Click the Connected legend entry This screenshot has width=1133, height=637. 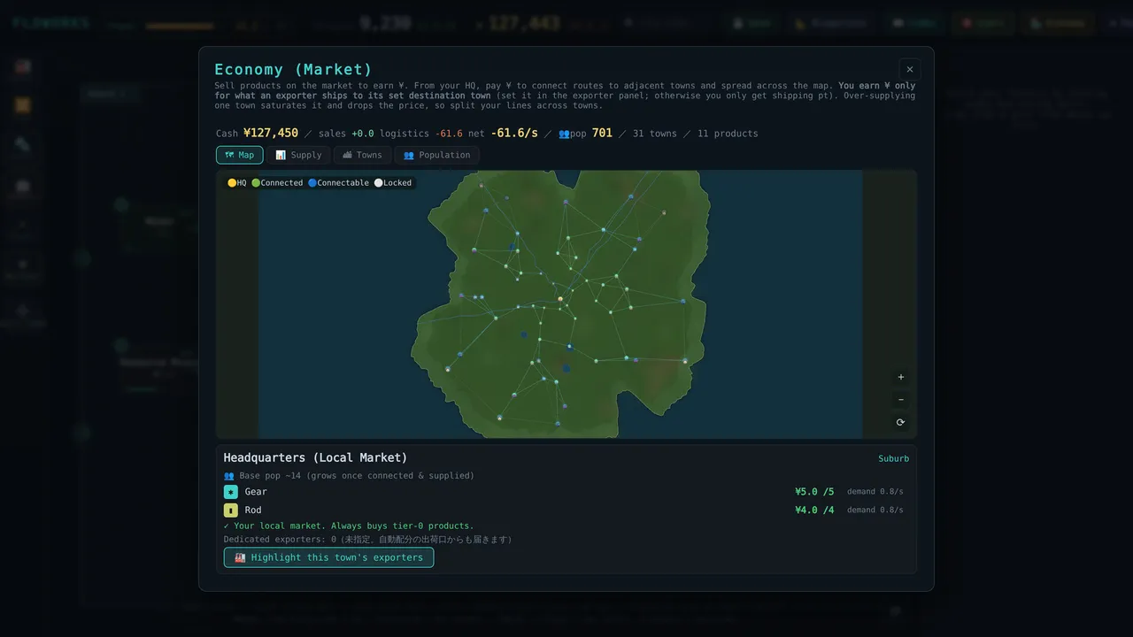(277, 183)
